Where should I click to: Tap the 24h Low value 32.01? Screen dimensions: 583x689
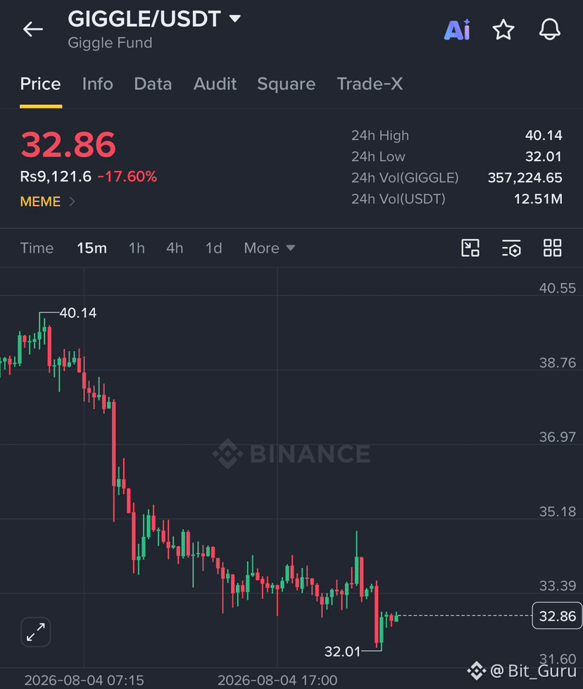(544, 156)
